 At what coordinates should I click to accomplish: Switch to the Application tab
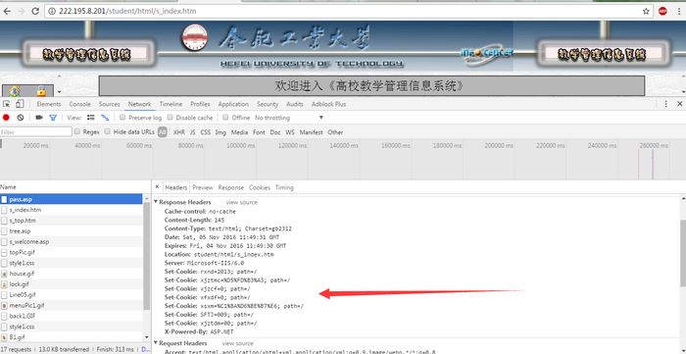233,104
